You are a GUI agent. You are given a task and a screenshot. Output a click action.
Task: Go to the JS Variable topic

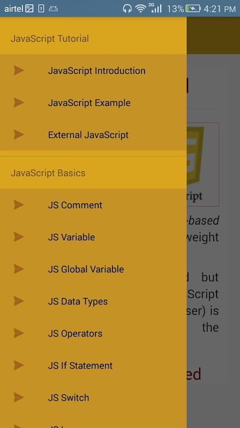click(93, 237)
